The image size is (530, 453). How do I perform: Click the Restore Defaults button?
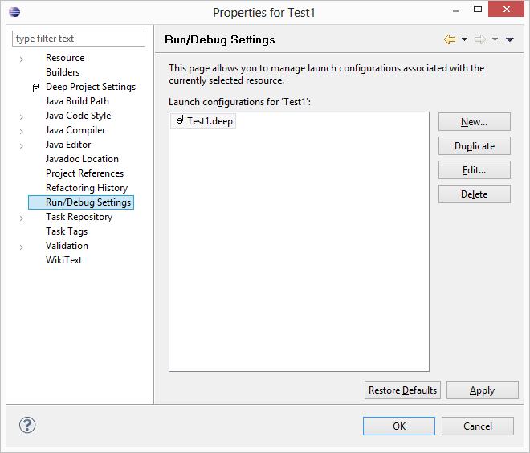click(x=402, y=390)
